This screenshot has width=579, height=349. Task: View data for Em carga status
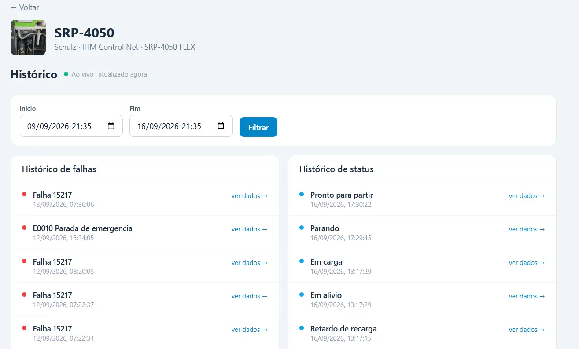pos(527,263)
